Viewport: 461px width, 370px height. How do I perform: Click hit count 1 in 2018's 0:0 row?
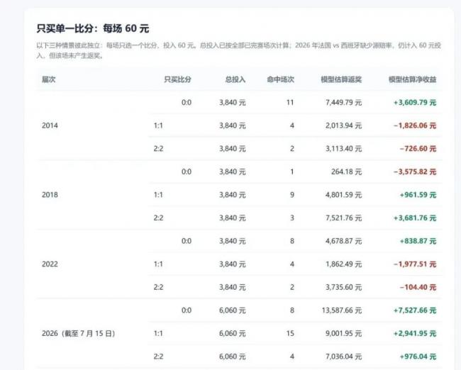coord(292,172)
